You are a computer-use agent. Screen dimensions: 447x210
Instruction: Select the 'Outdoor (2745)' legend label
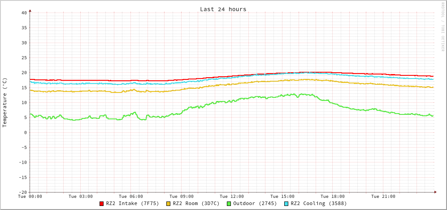tap(255, 204)
